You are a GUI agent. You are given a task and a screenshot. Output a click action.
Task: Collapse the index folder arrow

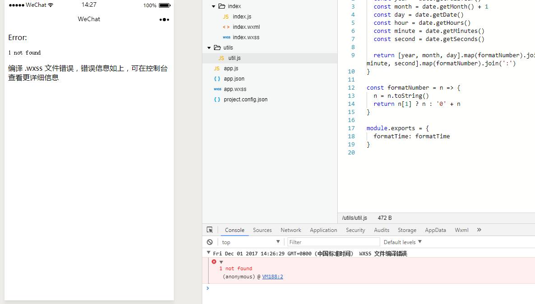point(214,6)
